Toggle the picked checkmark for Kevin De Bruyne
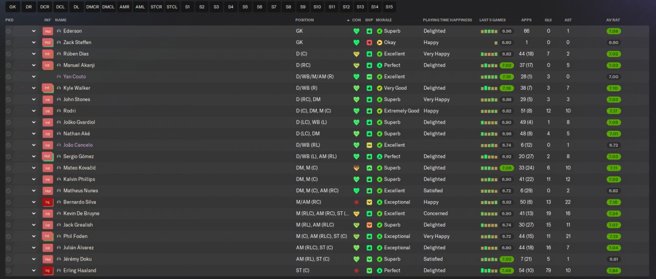 coord(8,213)
